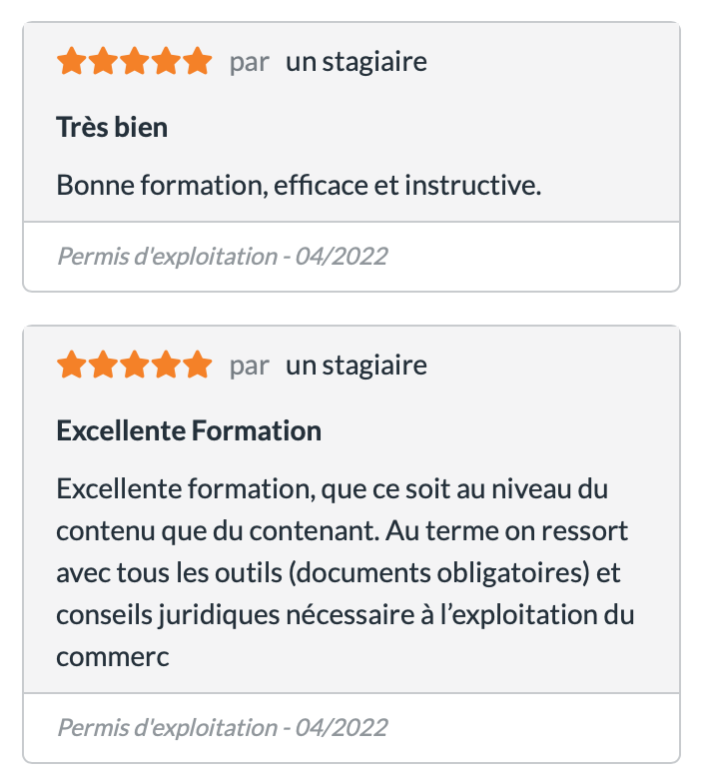Click third star in 'Très bien' review
This screenshot has height=777, width=705.
[135, 62]
